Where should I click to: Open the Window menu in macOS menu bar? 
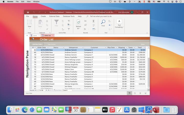click(36, 2)
